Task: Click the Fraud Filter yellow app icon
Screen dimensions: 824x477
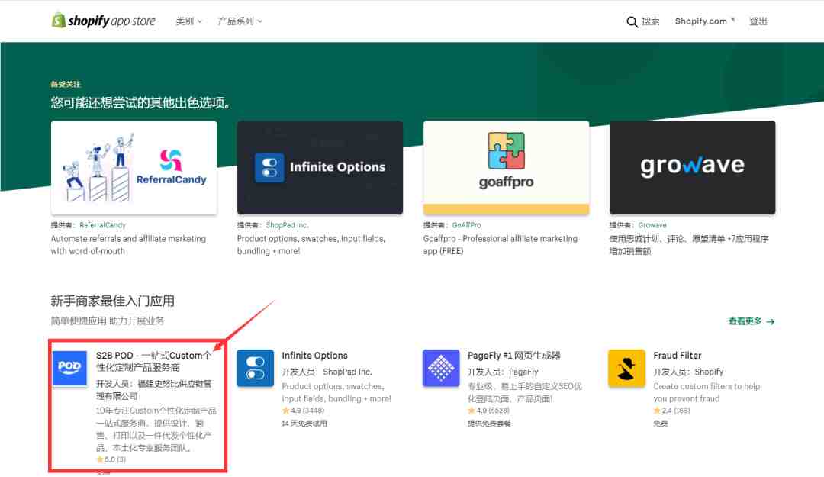Action: (x=626, y=368)
